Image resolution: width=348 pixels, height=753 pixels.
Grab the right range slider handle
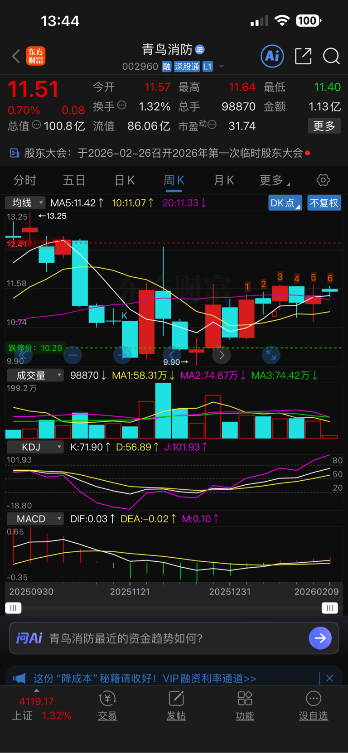(330, 608)
